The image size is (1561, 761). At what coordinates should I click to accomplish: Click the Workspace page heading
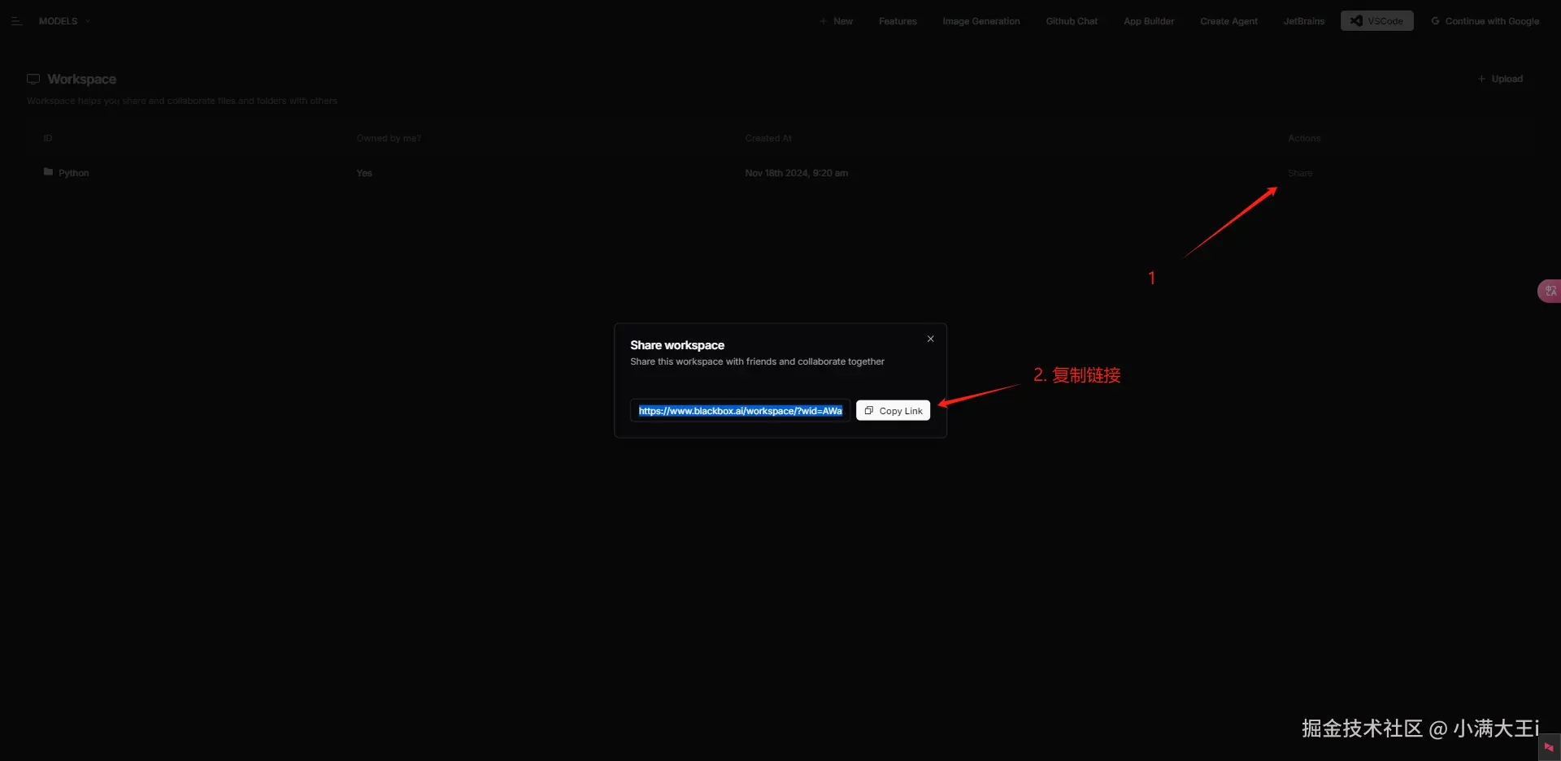[81, 79]
